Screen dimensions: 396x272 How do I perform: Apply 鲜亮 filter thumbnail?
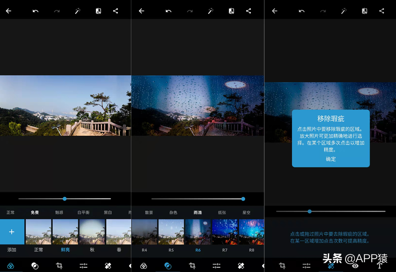coord(65,231)
